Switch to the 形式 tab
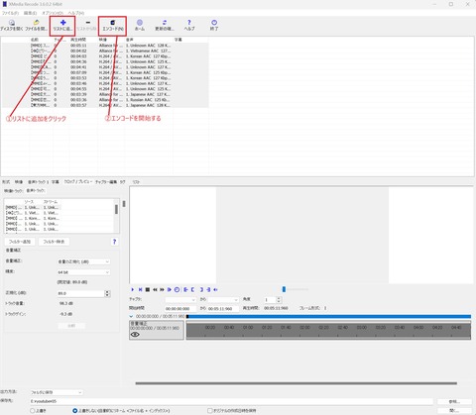 pyautogui.click(x=6, y=182)
